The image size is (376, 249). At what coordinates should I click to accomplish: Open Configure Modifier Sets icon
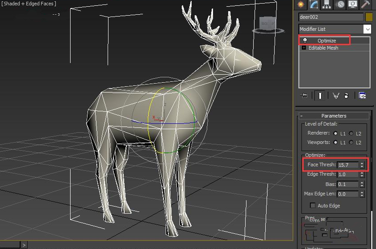click(362, 96)
